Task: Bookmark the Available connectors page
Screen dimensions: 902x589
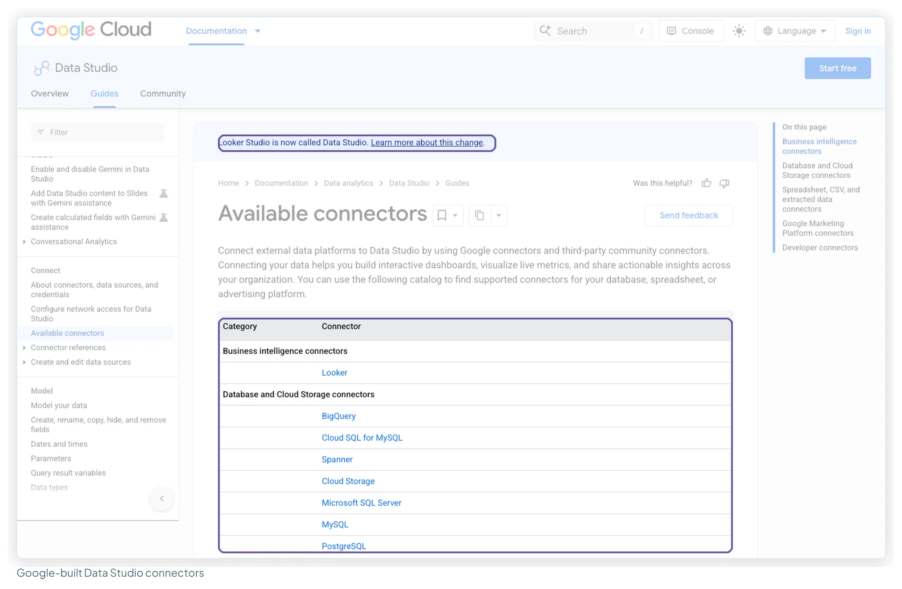Action: [x=442, y=215]
